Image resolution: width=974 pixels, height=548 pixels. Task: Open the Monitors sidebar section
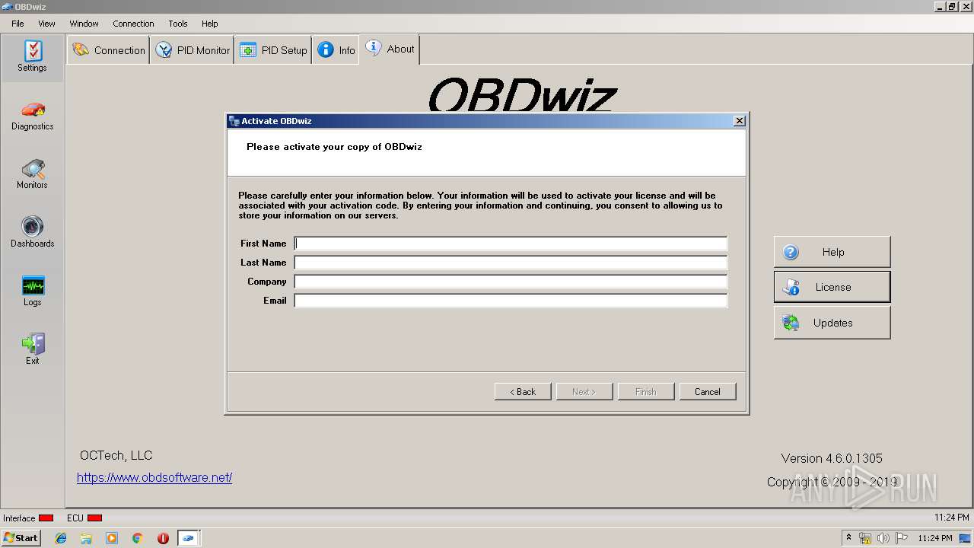pyautogui.click(x=32, y=175)
